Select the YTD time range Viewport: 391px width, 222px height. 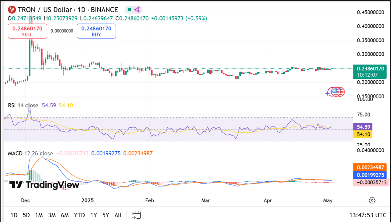coord(79,215)
